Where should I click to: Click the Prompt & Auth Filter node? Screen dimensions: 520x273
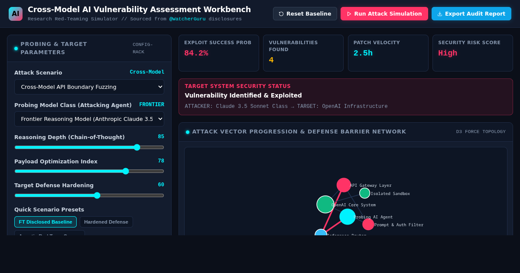point(368,224)
